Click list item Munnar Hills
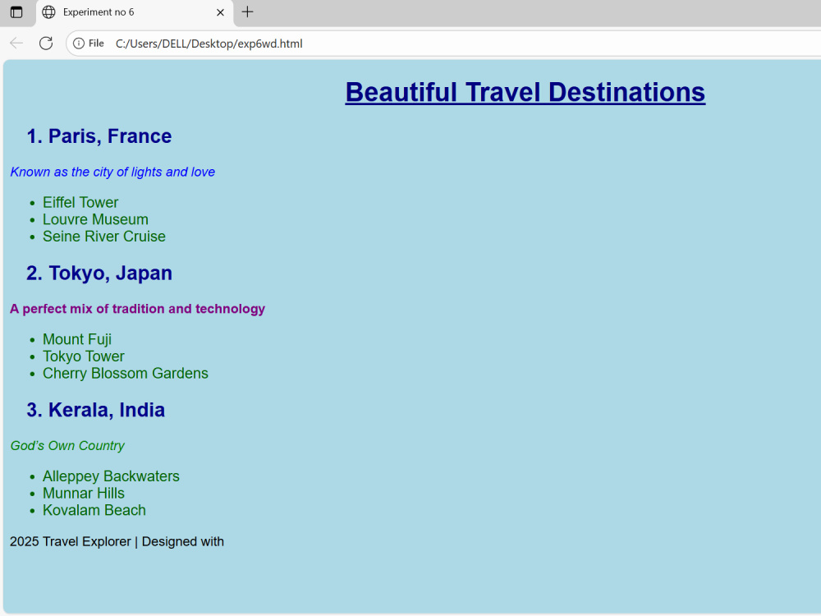The width and height of the screenshot is (821, 616). [84, 493]
